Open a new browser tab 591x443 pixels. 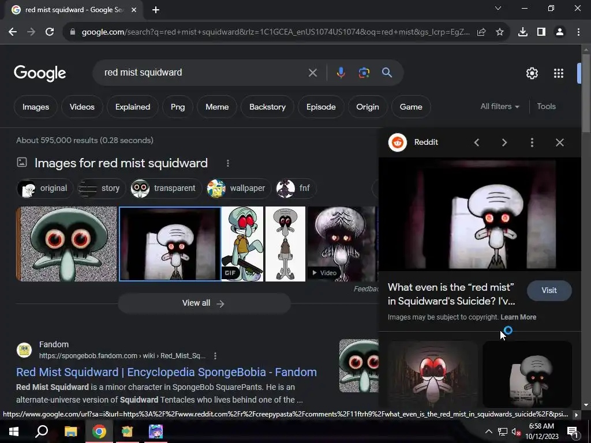(156, 10)
